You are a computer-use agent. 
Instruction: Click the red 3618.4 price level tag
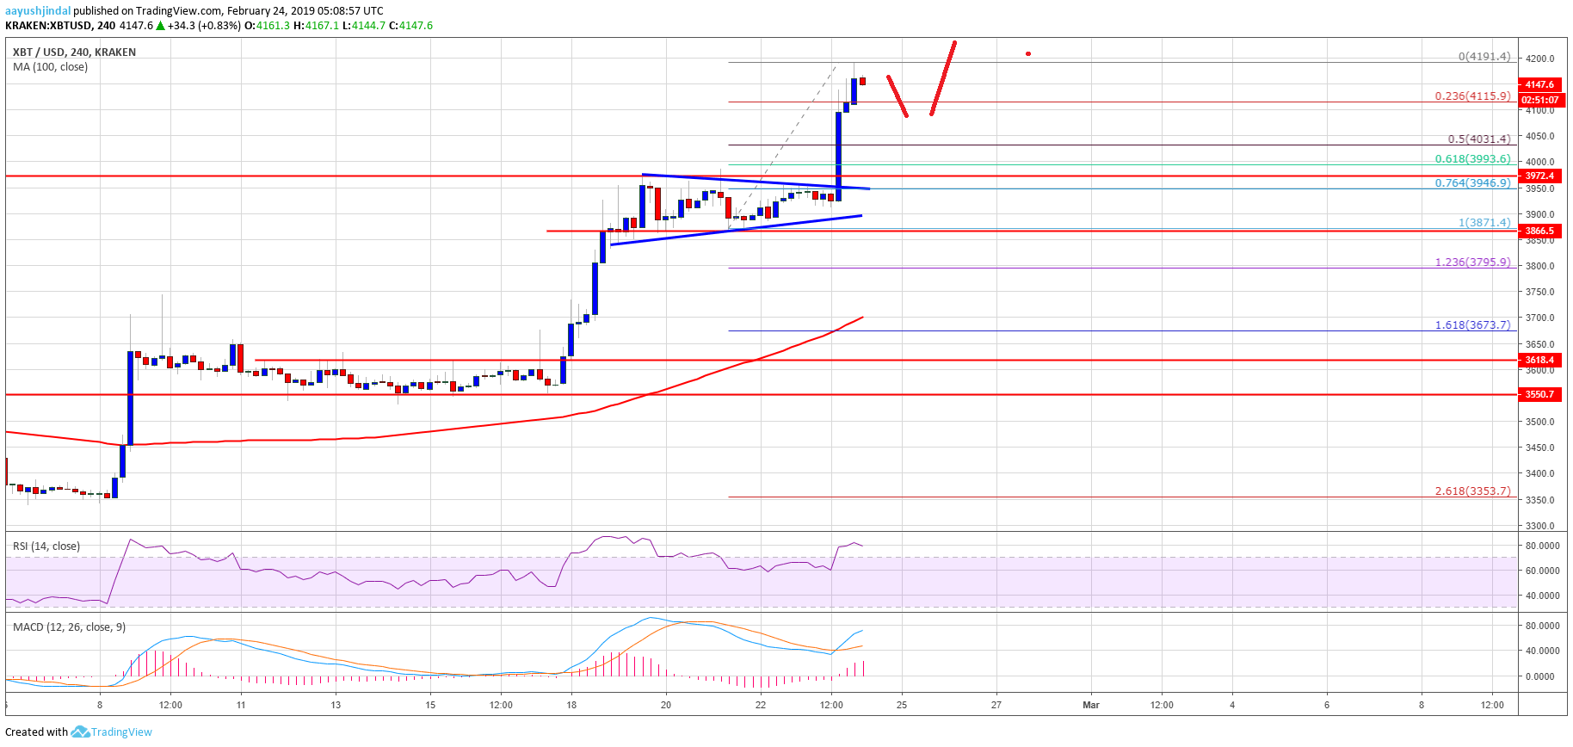click(x=1539, y=360)
